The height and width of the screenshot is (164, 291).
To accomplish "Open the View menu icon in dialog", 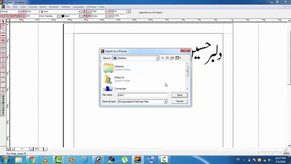I will coord(178,58).
